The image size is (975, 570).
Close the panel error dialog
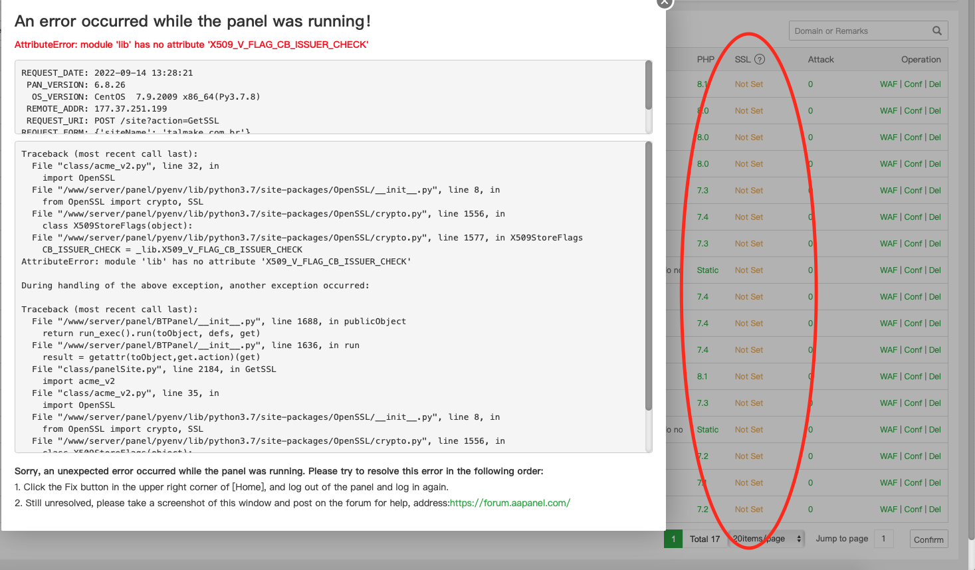click(x=665, y=2)
